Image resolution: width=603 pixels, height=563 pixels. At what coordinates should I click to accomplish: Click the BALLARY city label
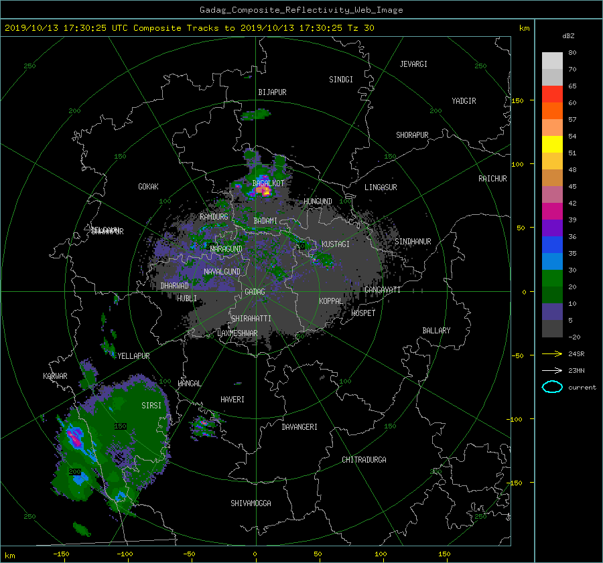[436, 331]
